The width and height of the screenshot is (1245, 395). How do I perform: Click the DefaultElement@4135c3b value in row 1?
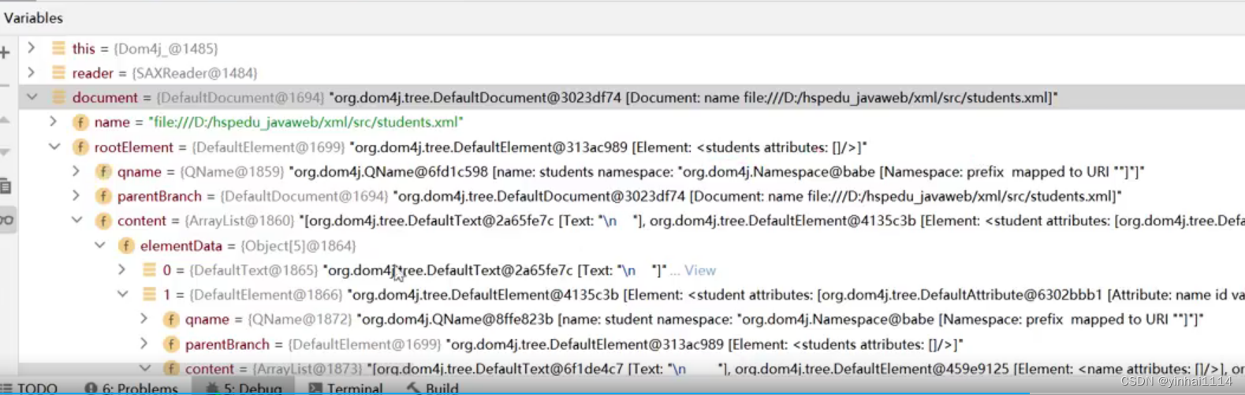[x=796, y=295]
